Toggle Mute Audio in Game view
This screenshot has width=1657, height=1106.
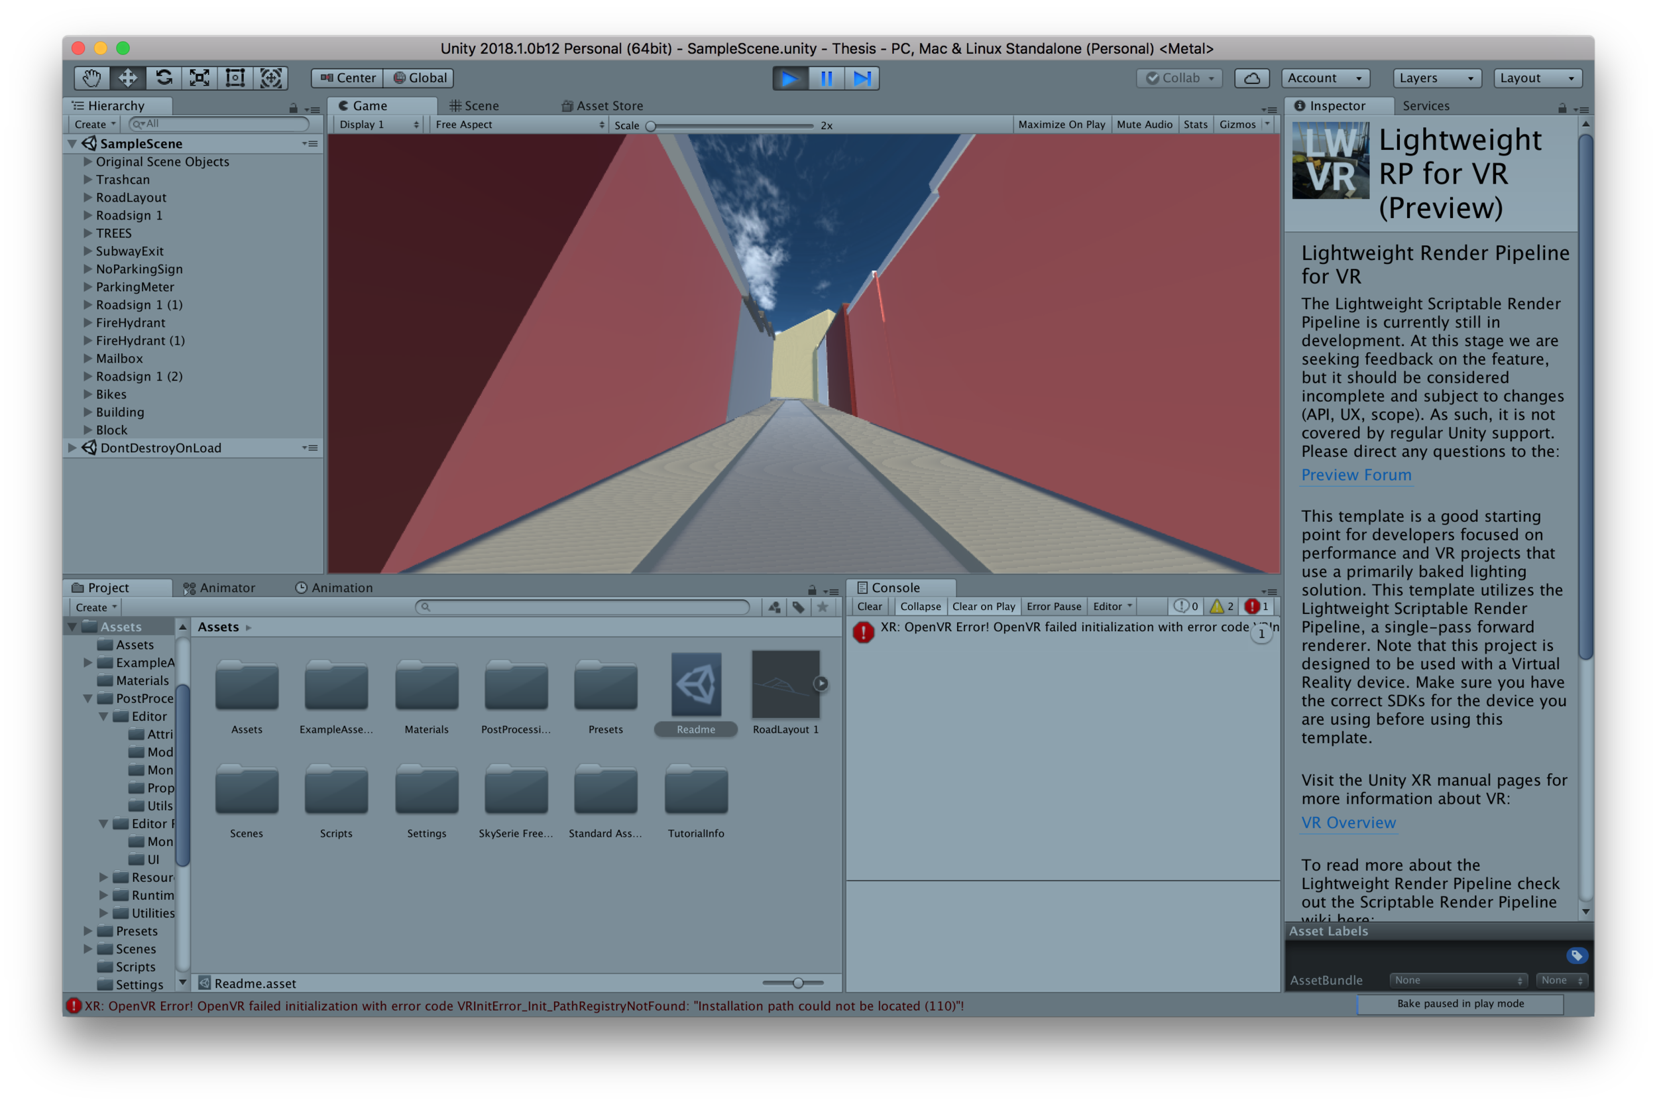[1144, 124]
